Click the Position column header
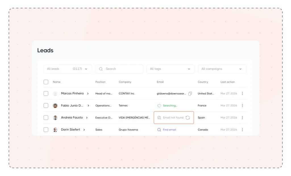The width and height of the screenshot is (291, 176). (x=100, y=82)
